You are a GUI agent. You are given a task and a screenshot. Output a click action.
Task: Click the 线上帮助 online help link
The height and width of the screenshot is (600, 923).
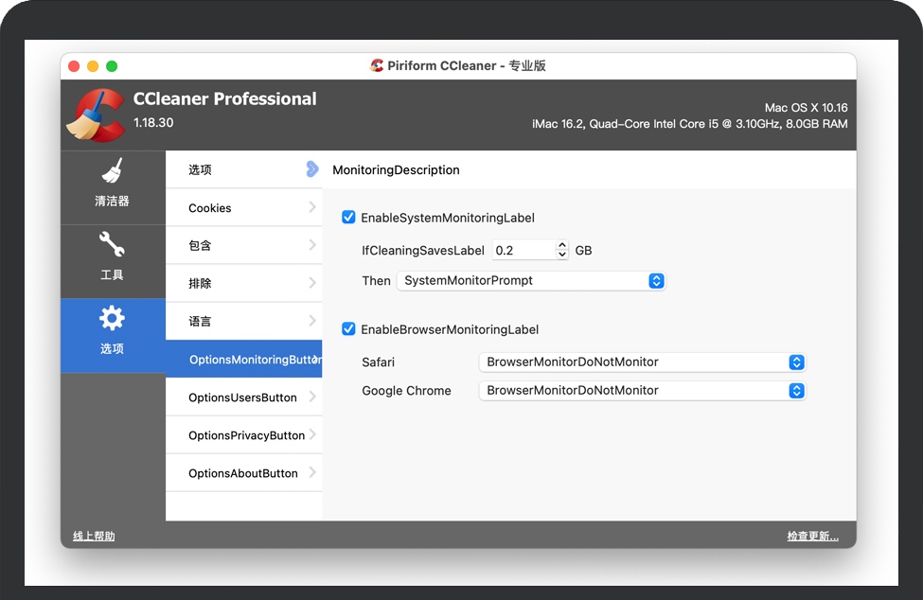point(94,537)
